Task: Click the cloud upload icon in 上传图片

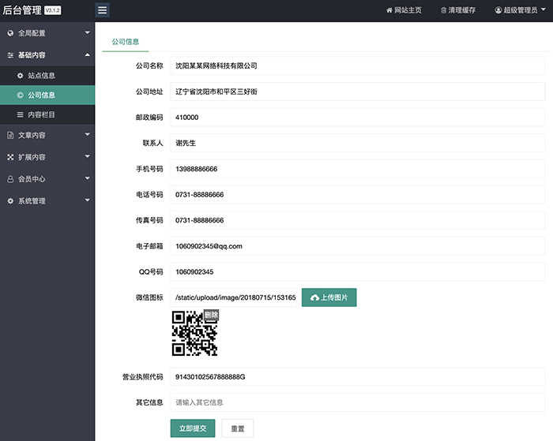Action: tap(314, 298)
